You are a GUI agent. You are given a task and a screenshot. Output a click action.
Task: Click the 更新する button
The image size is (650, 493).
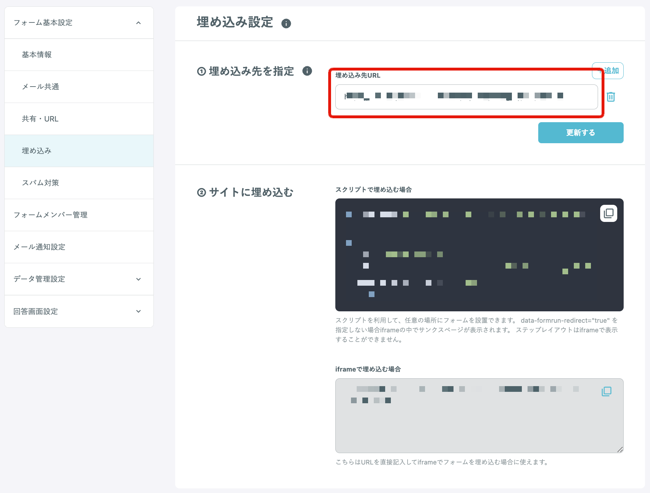[x=581, y=133]
